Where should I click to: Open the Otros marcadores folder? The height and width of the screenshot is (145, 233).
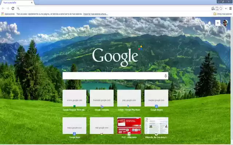click(x=222, y=14)
